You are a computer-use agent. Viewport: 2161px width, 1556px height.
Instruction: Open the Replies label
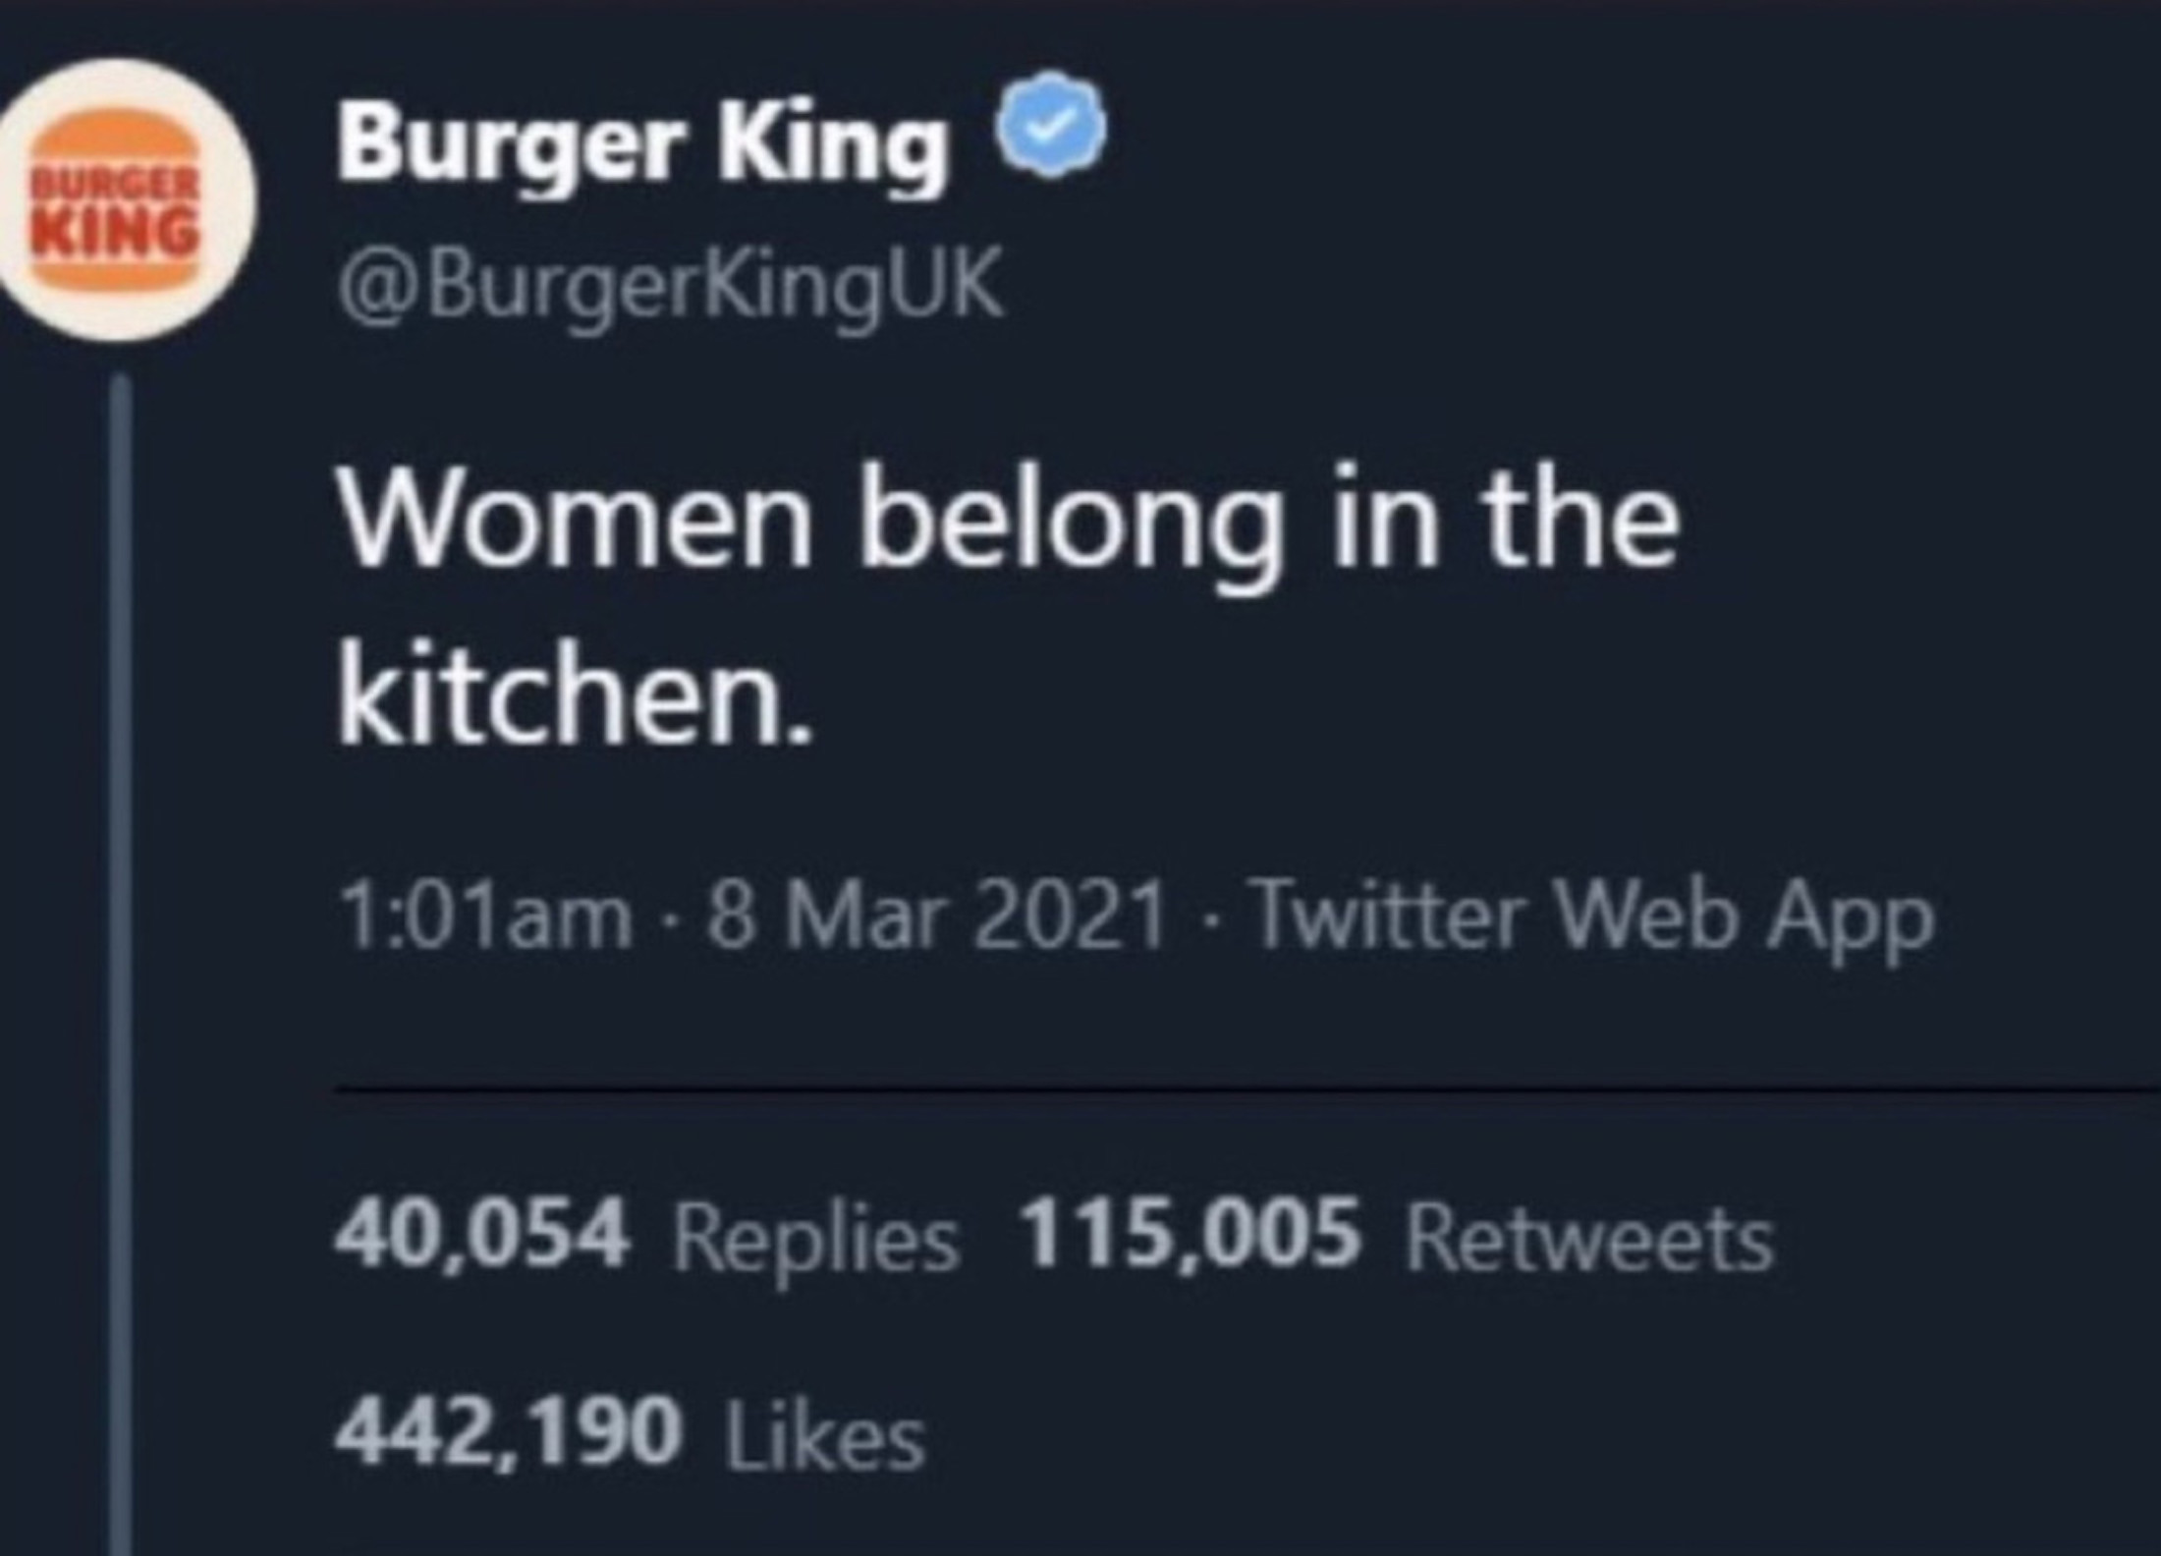coord(815,1240)
